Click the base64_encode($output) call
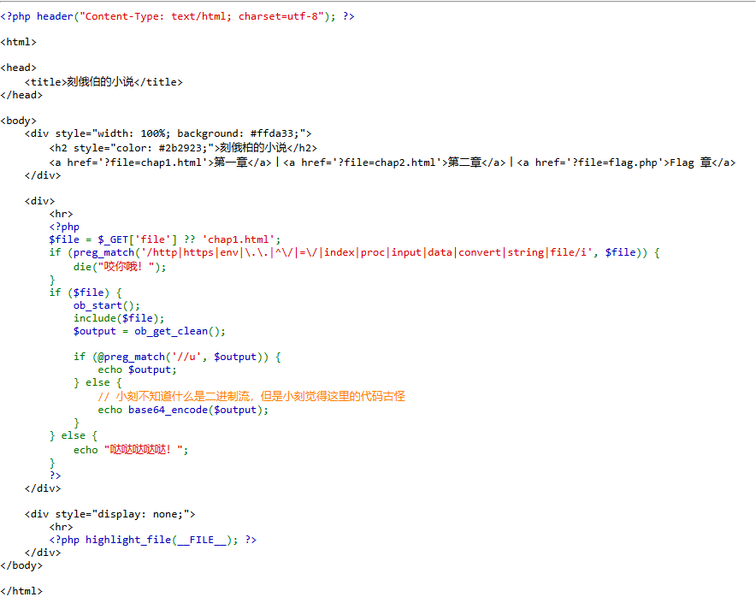Viewport: 756px width, 597px height. 195,410
